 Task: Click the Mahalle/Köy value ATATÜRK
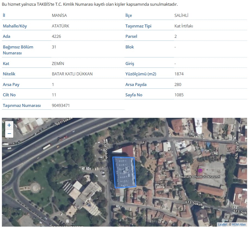(x=60, y=26)
